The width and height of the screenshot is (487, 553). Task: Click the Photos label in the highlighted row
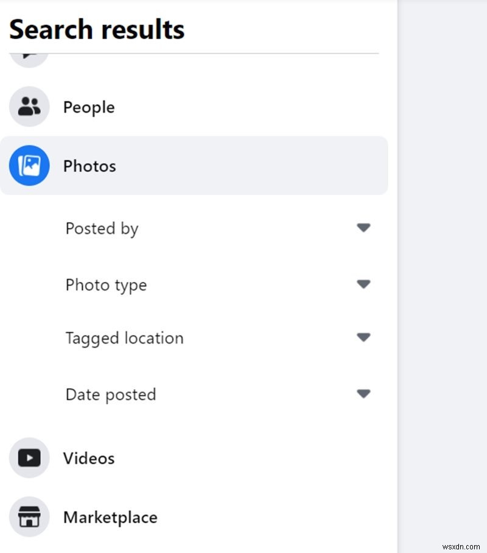[x=89, y=166]
